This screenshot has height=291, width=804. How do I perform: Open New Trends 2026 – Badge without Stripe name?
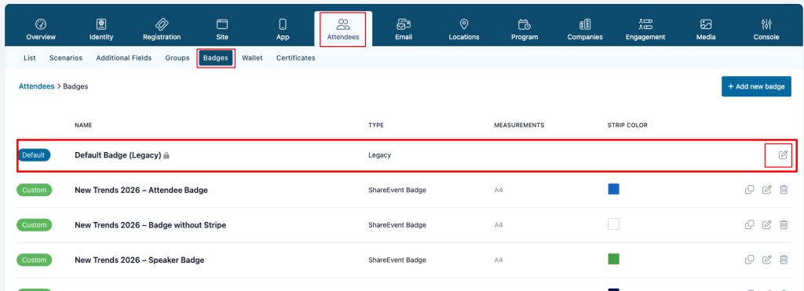(150, 225)
